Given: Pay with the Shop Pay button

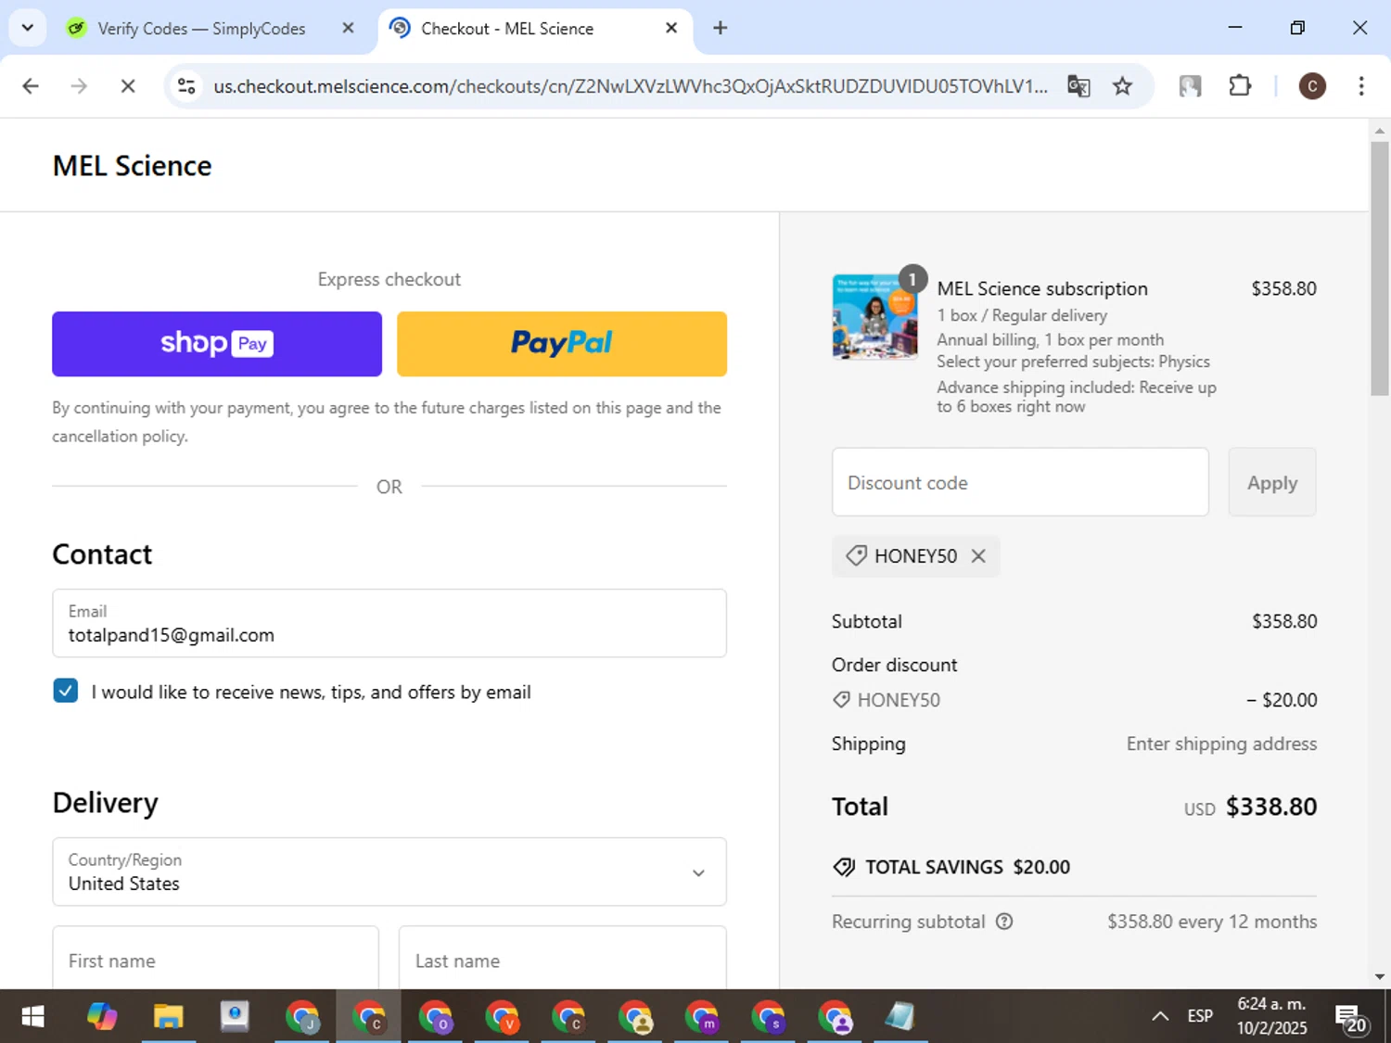Looking at the screenshot, I should [x=217, y=344].
